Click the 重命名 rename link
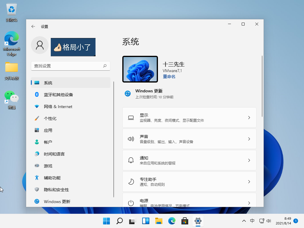 pyautogui.click(x=169, y=76)
